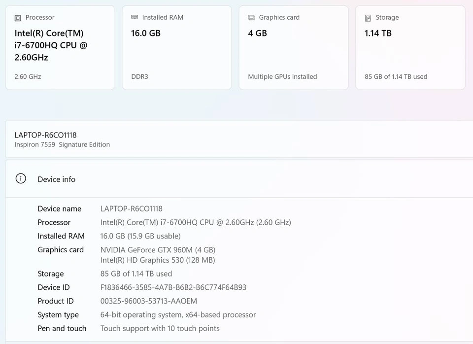Click the "Storage" label in Device info list
Screen dimensions: 473x344
click(51, 274)
